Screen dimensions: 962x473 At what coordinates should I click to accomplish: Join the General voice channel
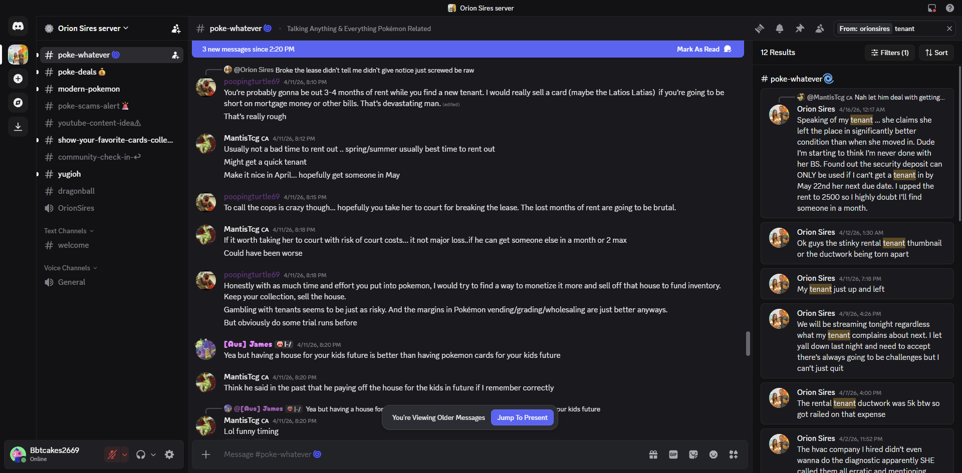[111, 282]
